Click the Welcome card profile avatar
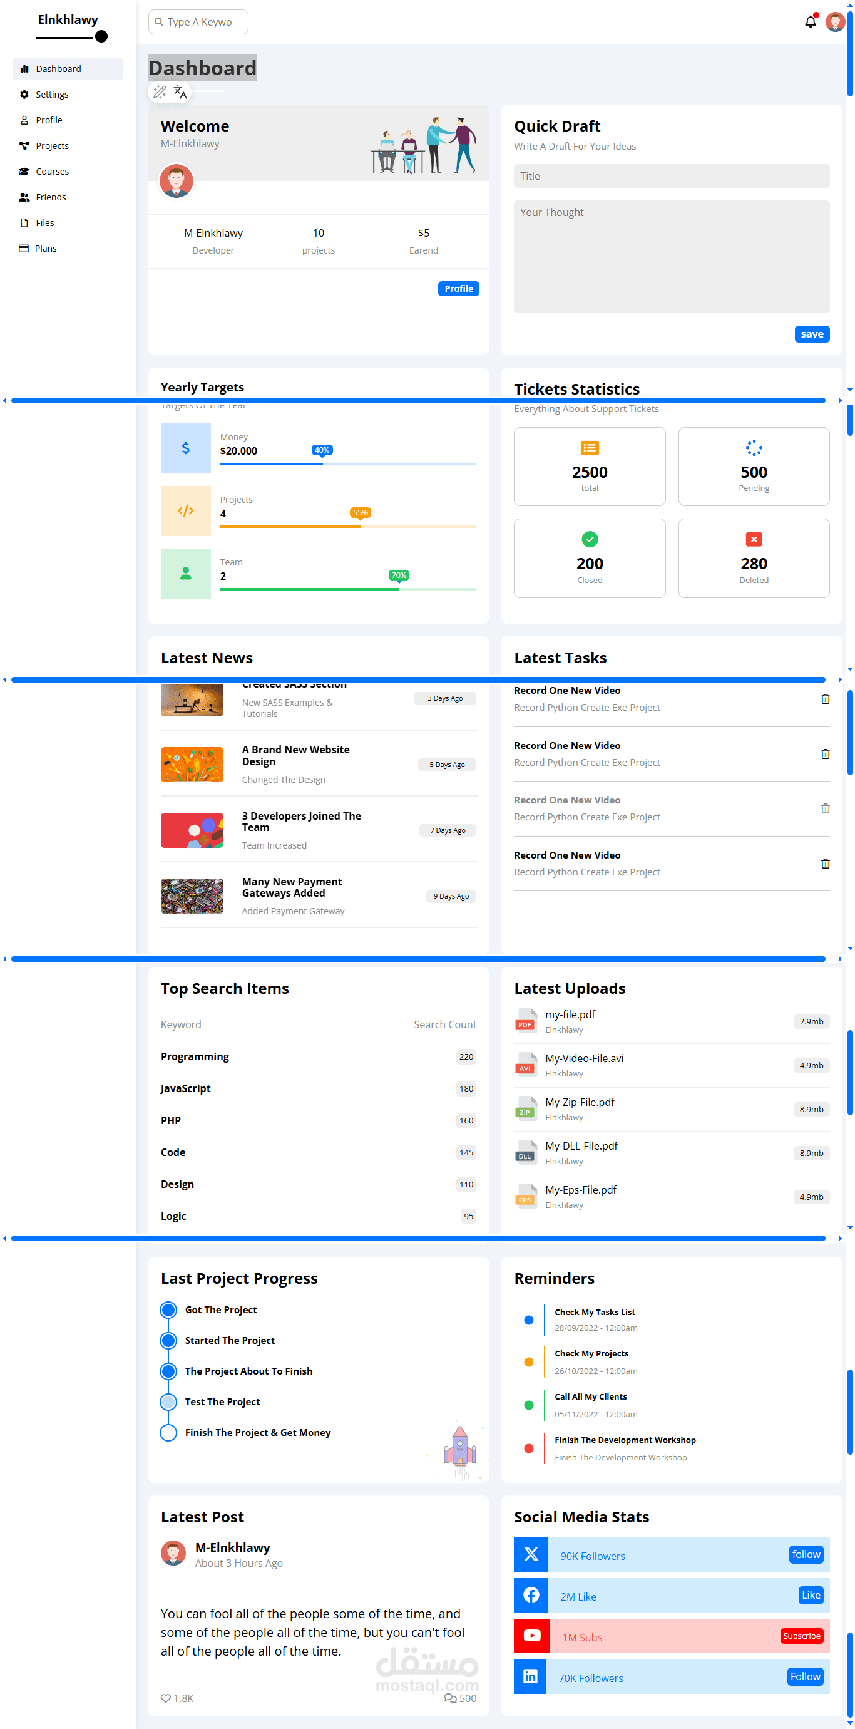This screenshot has width=855, height=1729. 176,180
